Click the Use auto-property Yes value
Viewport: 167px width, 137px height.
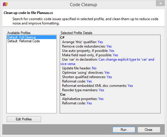112,51
